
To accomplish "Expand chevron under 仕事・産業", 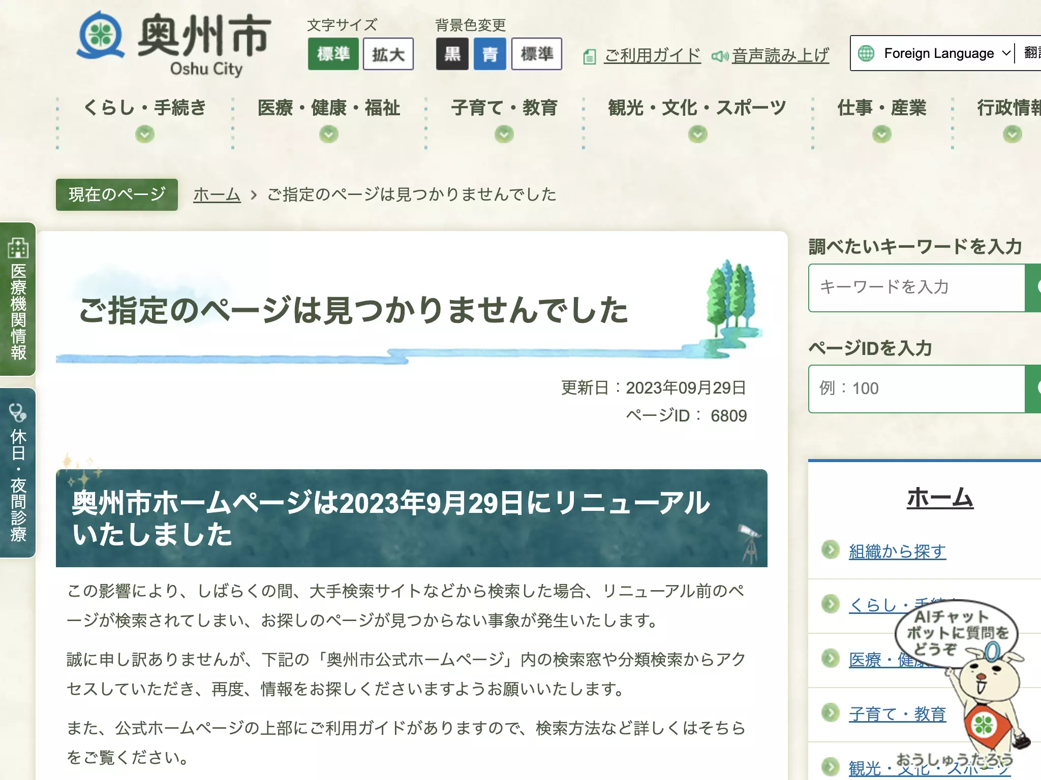I will (882, 135).
